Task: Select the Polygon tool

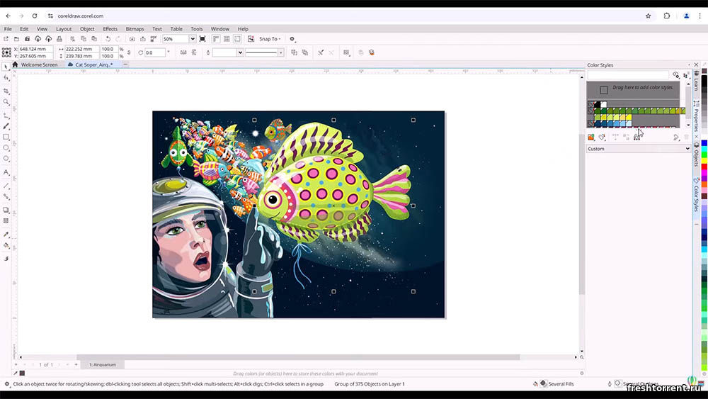Action: click(x=6, y=159)
